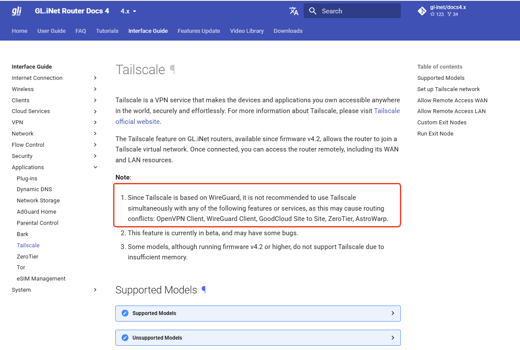Image resolution: width=520 pixels, height=350 pixels.
Task: Jump to Custom Exit Nodes section
Action: 442,123
